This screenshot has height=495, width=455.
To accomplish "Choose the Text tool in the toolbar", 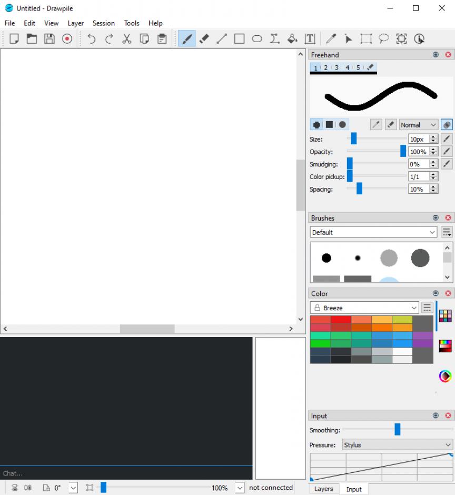I will coord(310,38).
